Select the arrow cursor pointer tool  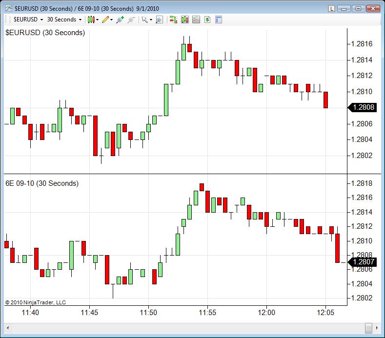click(x=145, y=20)
